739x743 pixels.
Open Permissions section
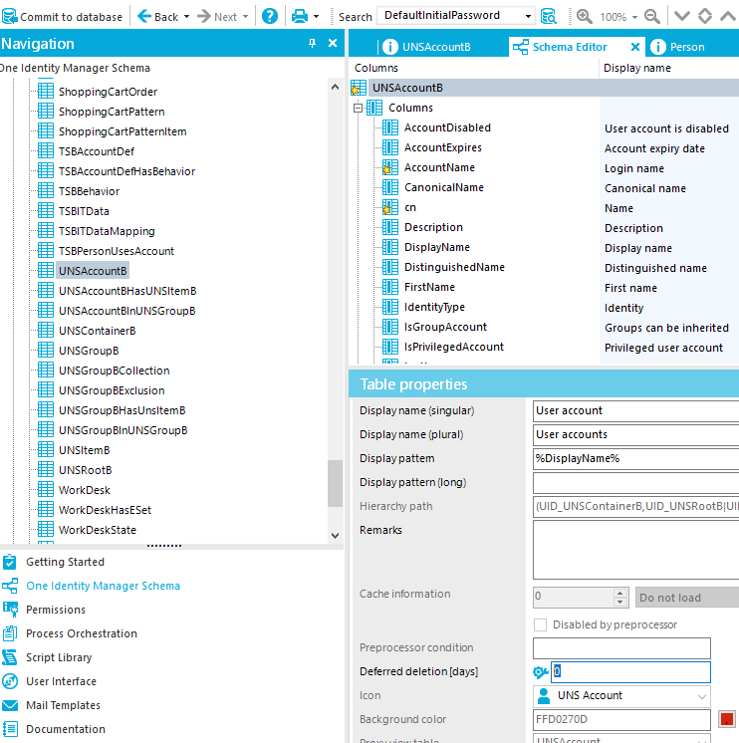[x=56, y=610]
